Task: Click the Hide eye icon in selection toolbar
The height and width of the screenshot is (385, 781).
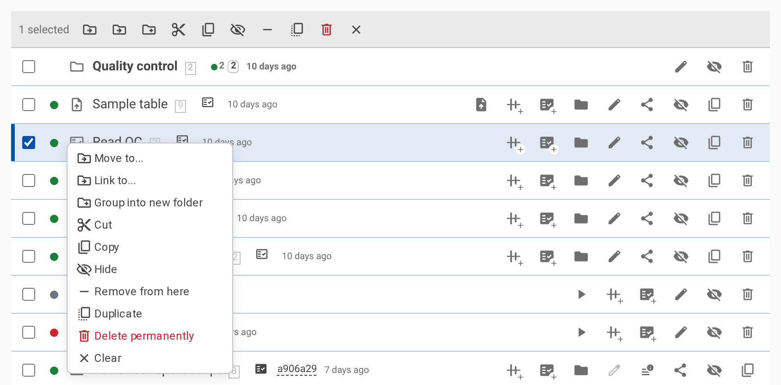Action: (238, 30)
